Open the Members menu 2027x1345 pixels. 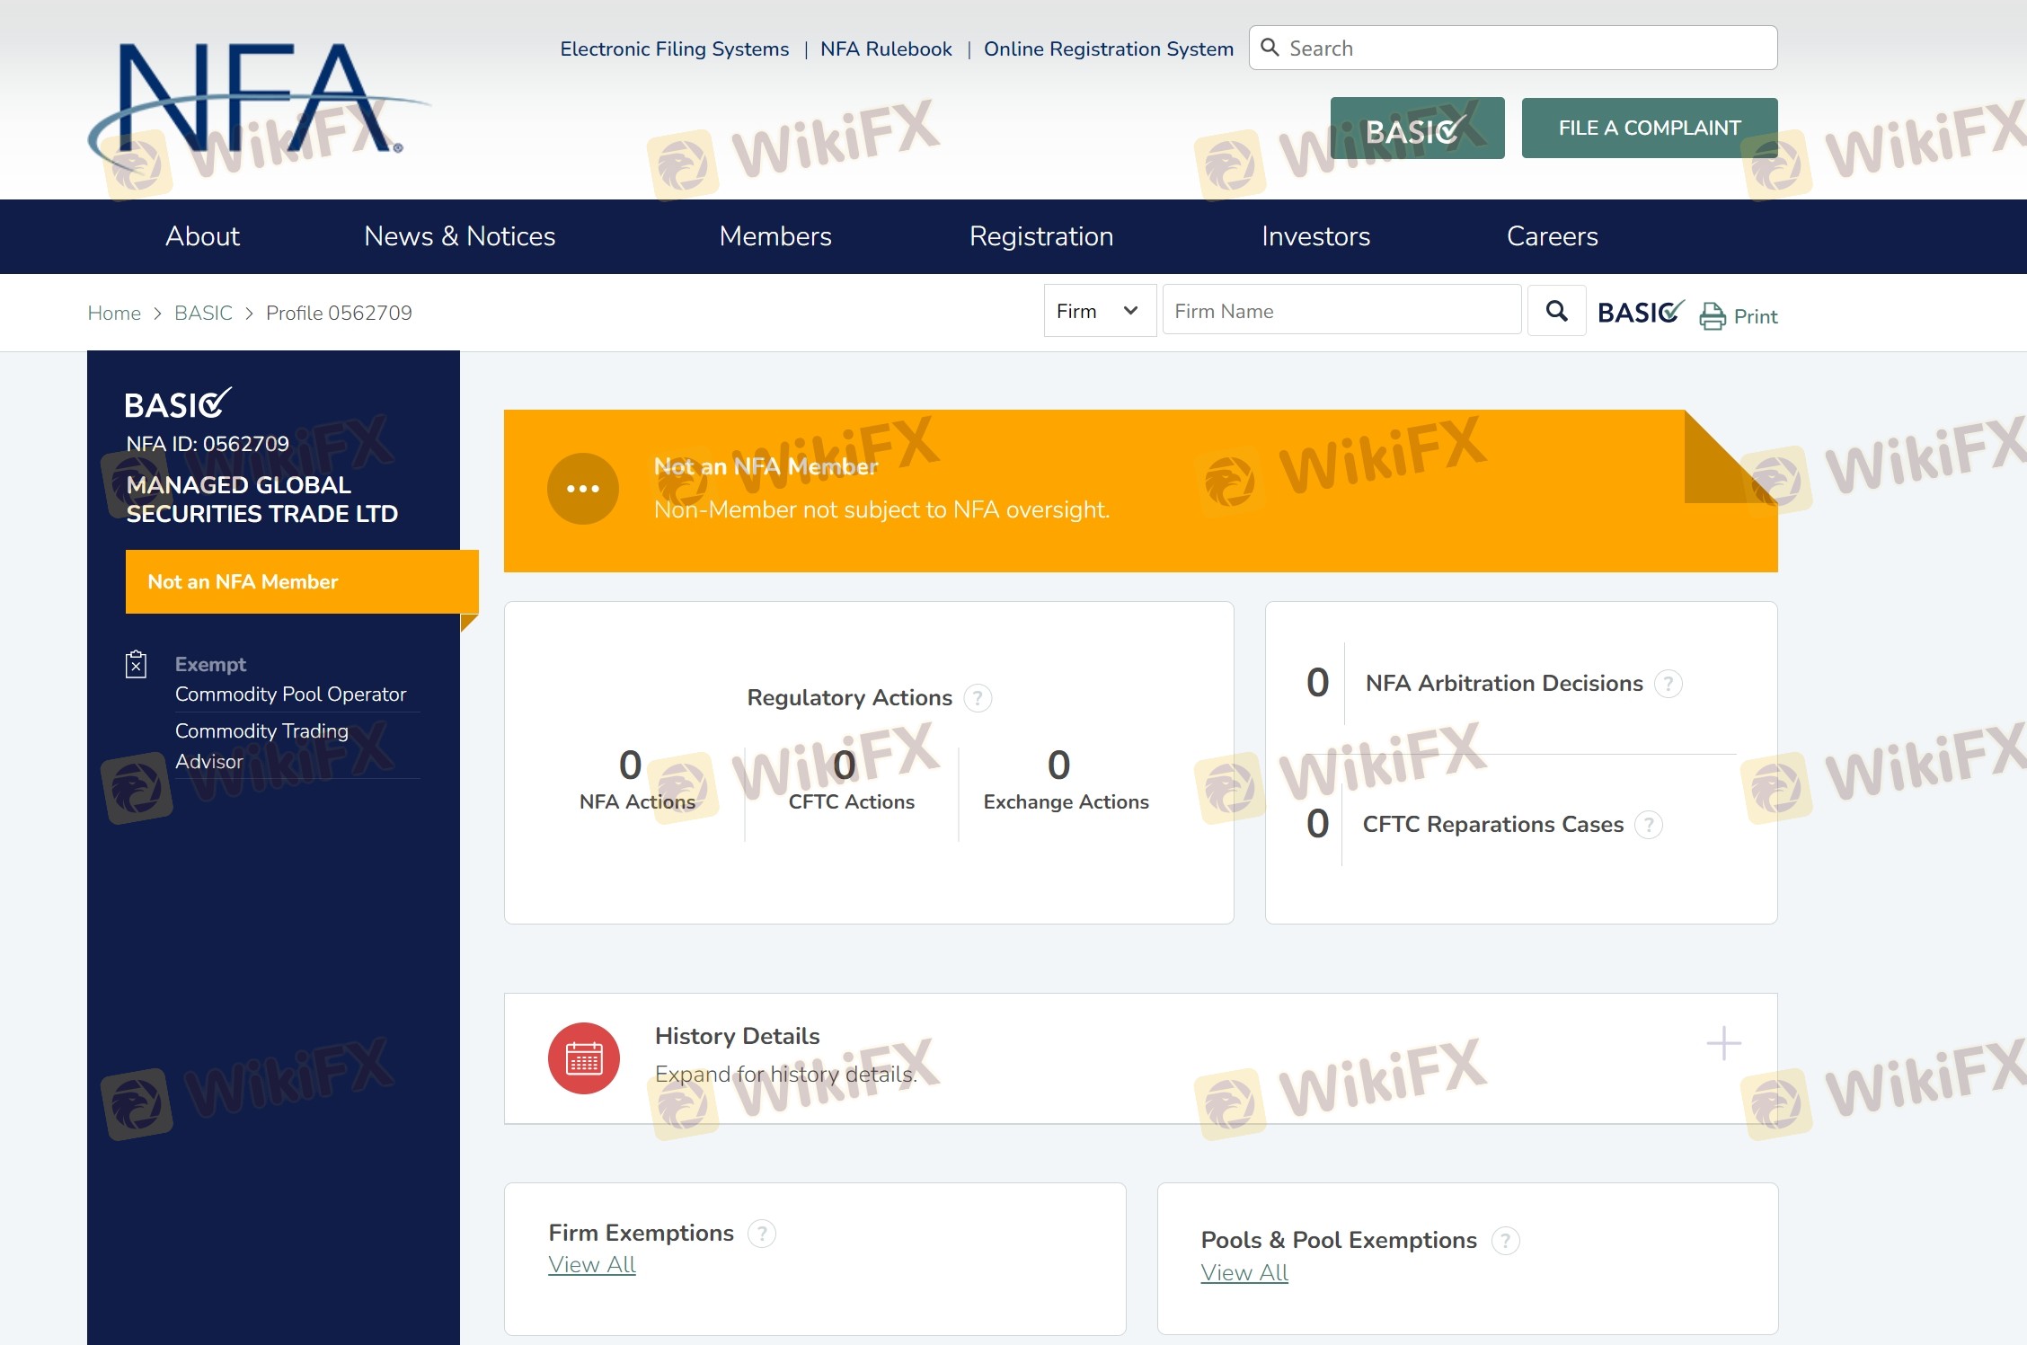[x=775, y=236]
